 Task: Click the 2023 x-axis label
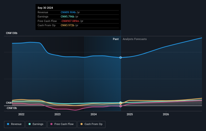tap(57, 114)
